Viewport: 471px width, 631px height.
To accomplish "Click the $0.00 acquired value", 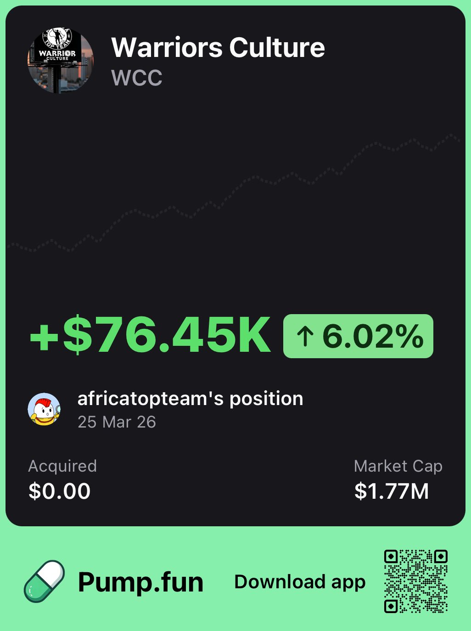I will point(60,491).
